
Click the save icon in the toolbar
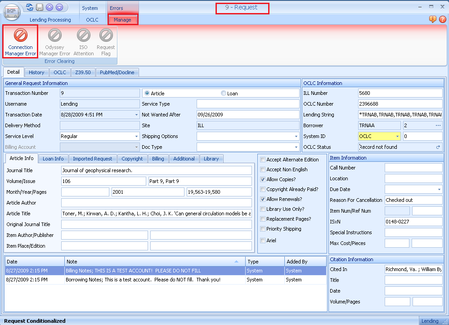point(39,7)
